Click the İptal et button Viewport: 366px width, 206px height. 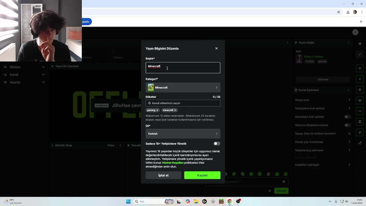pyautogui.click(x=163, y=175)
